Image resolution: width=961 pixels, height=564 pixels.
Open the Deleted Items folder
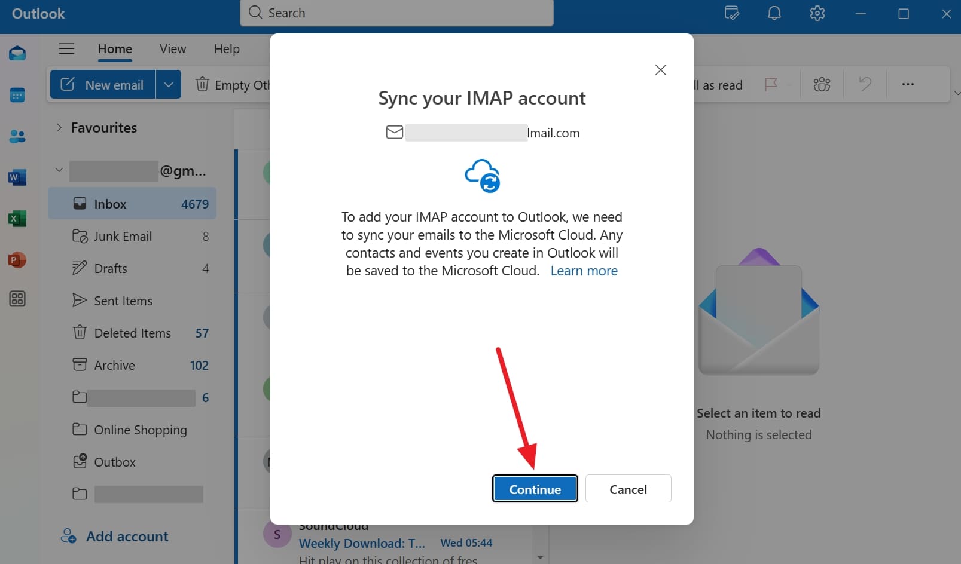[132, 333]
